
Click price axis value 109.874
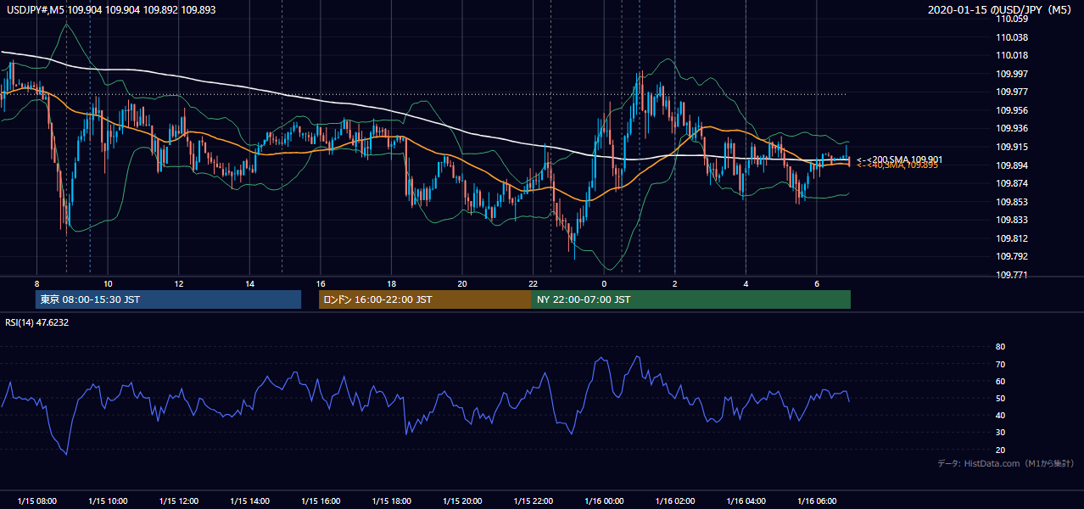tap(1012, 183)
